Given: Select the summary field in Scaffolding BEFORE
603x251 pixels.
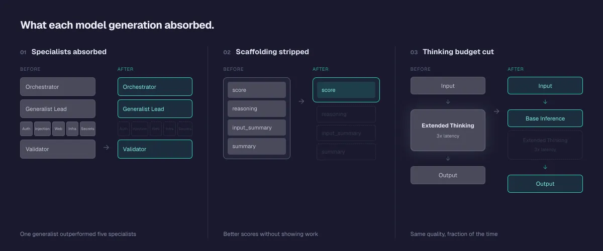Looking at the screenshot, I should tap(257, 146).
